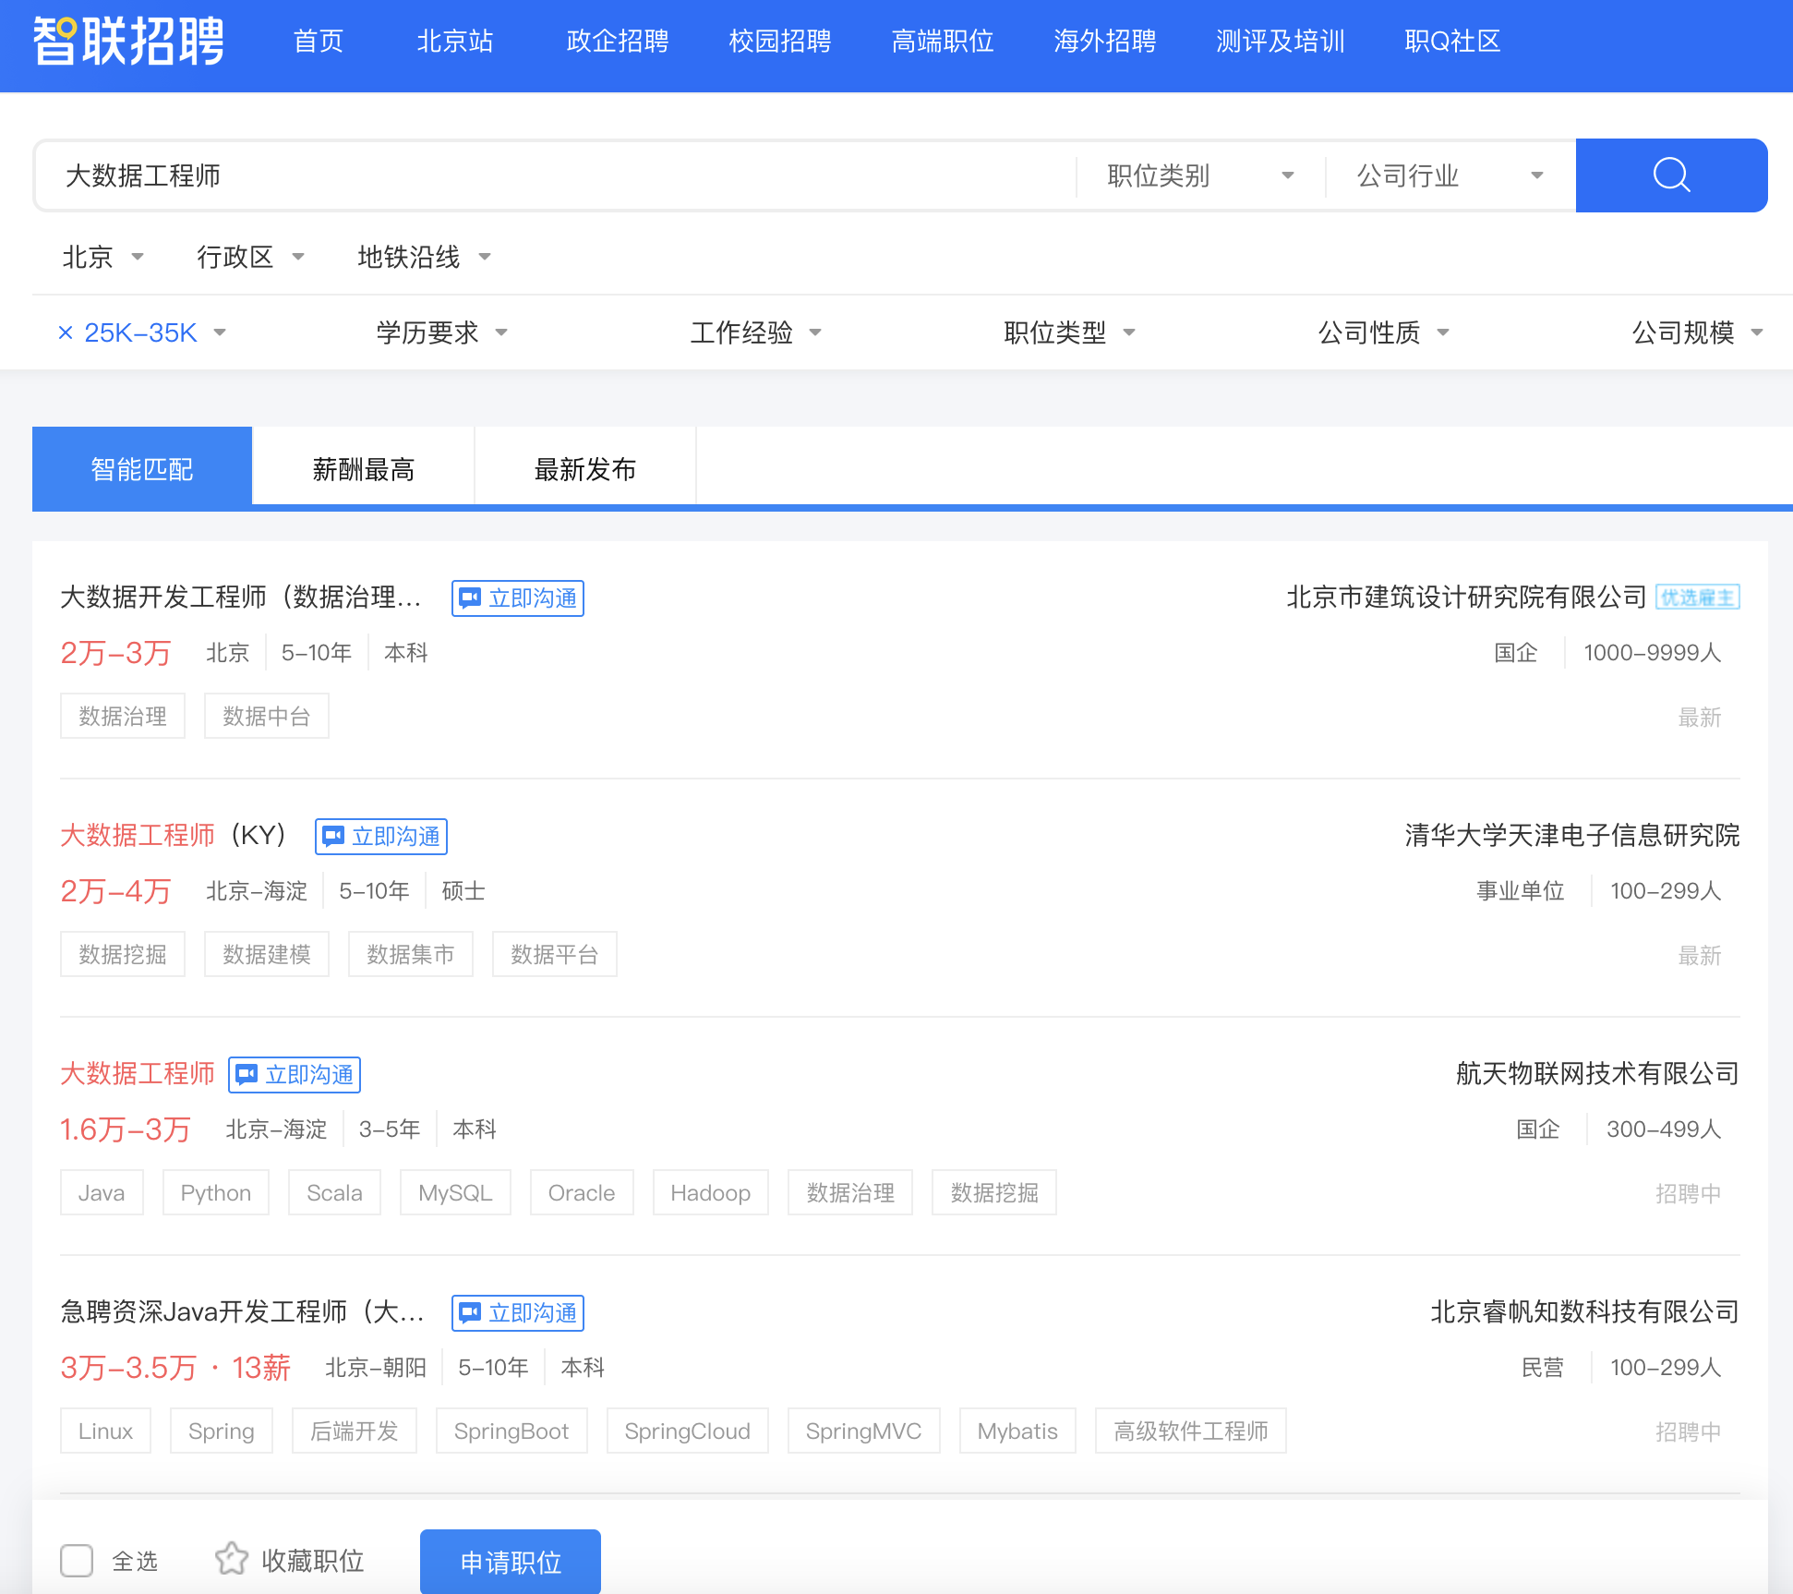Click 立即沟通 chat icon for 大数据工程师 (KY)

coord(334,836)
